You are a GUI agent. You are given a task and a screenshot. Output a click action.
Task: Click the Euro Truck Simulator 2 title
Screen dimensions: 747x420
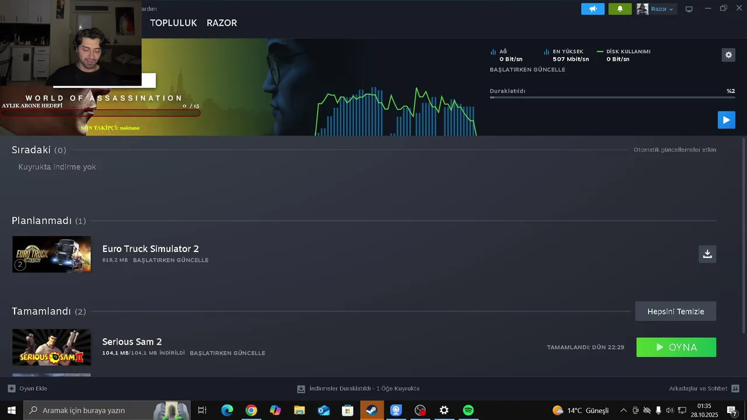tap(151, 249)
